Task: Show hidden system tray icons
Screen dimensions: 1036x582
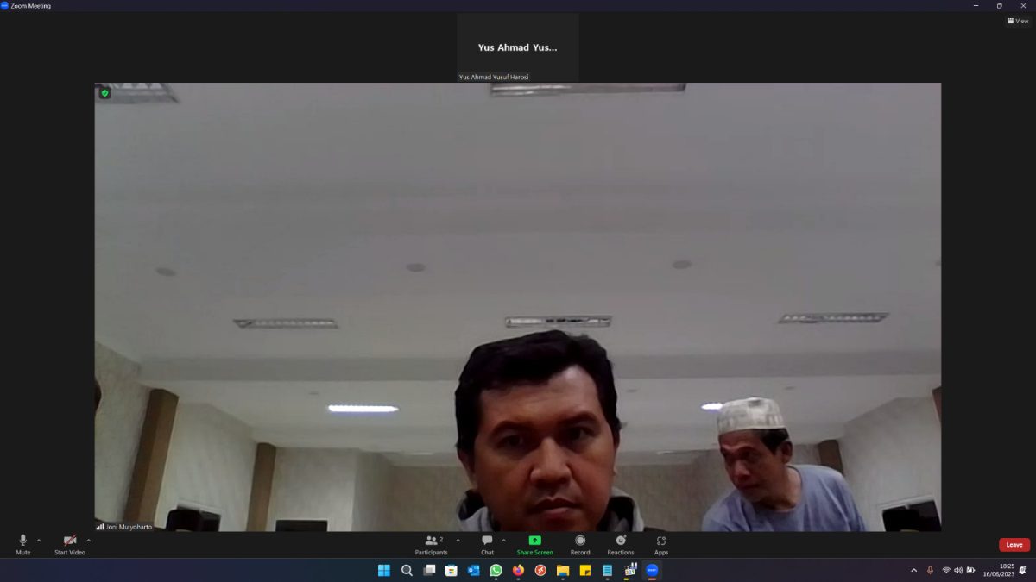Action: pos(913,570)
